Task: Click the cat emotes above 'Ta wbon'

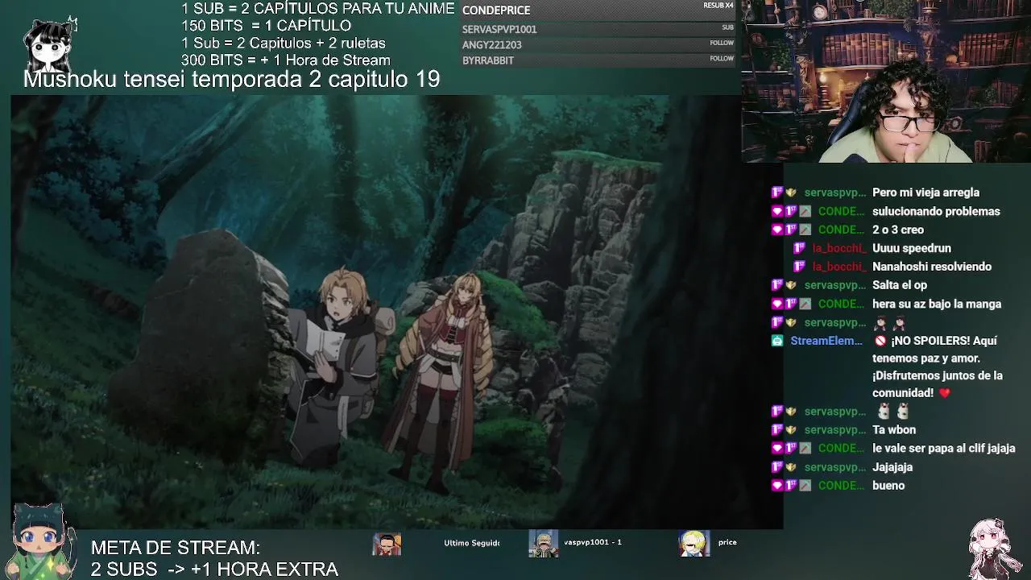Action: [x=892, y=412]
